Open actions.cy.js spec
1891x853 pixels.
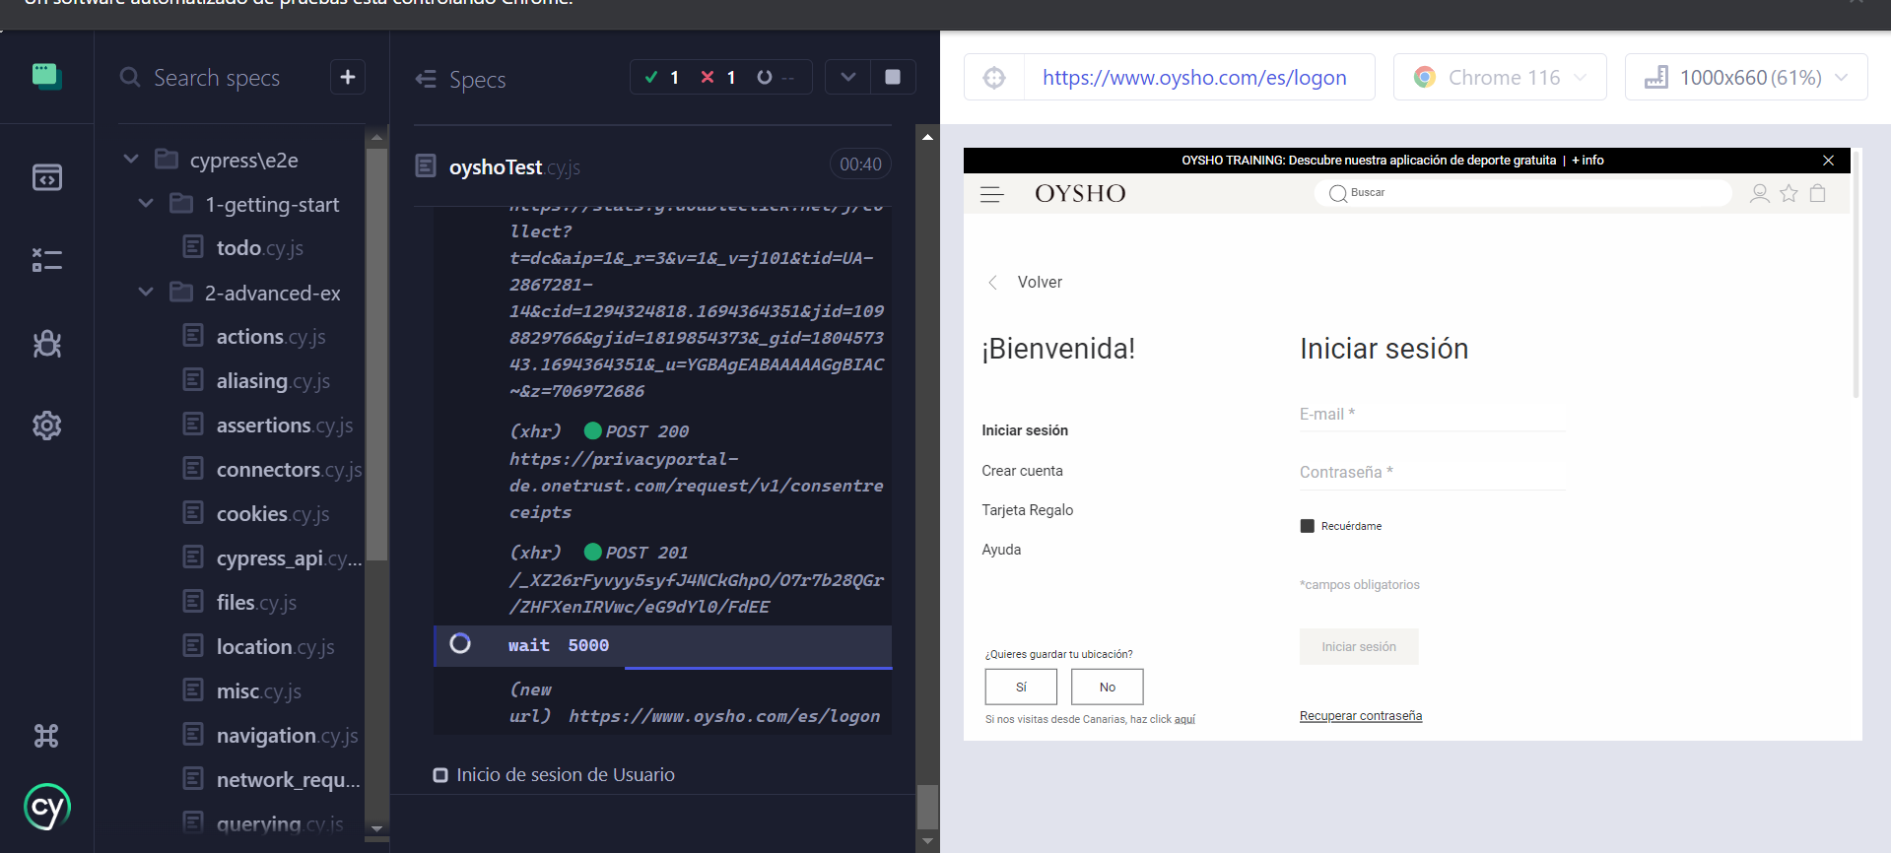pos(271,336)
